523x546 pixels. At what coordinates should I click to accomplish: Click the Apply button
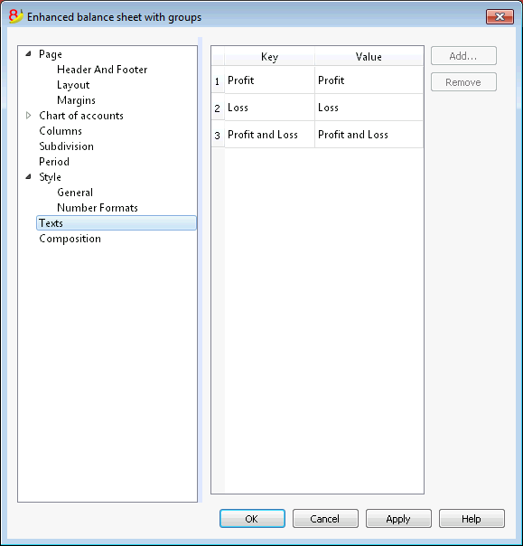click(x=398, y=519)
